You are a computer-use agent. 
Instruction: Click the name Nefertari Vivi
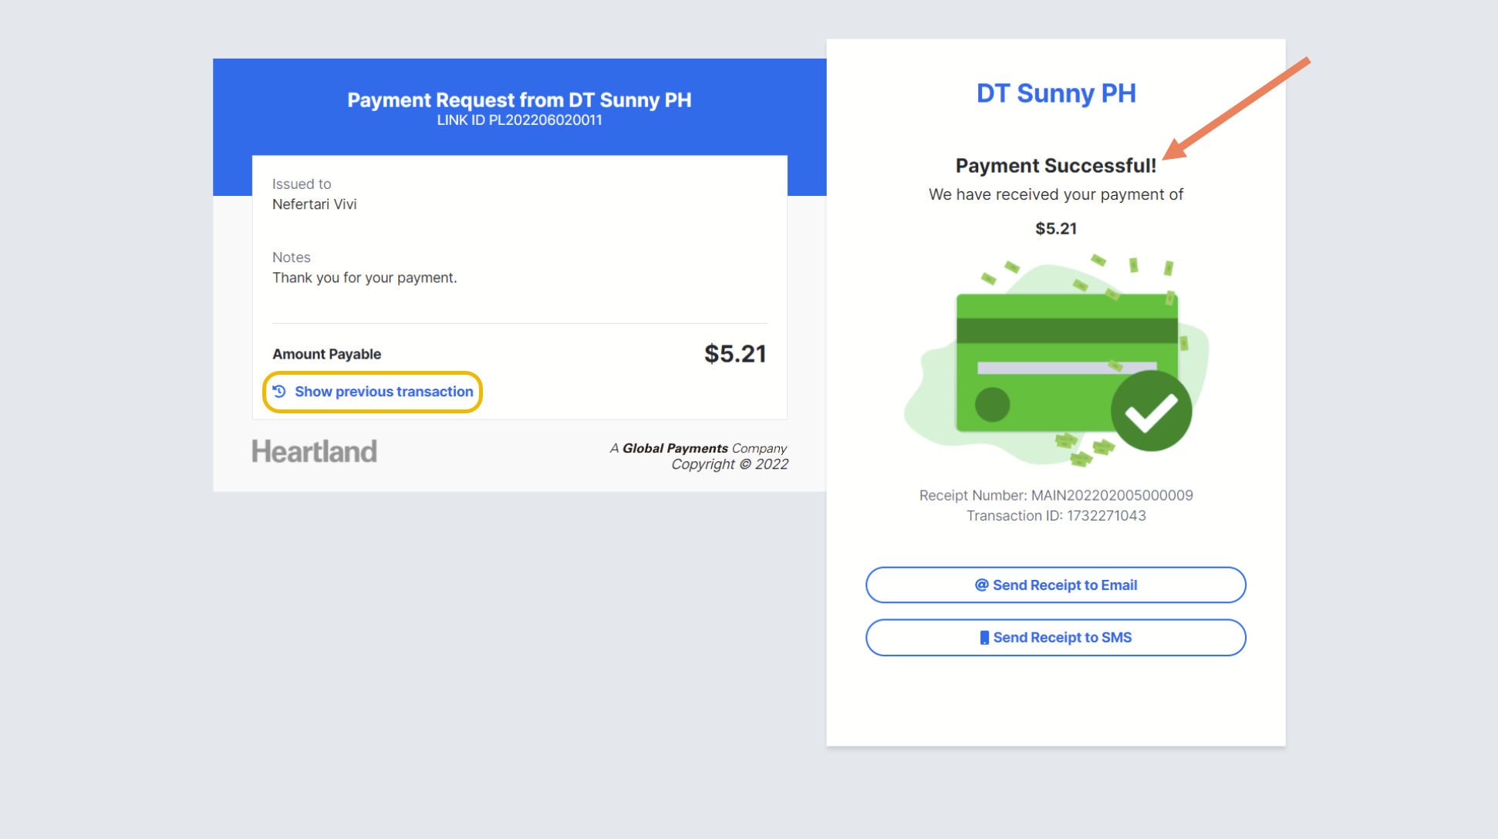click(x=314, y=204)
